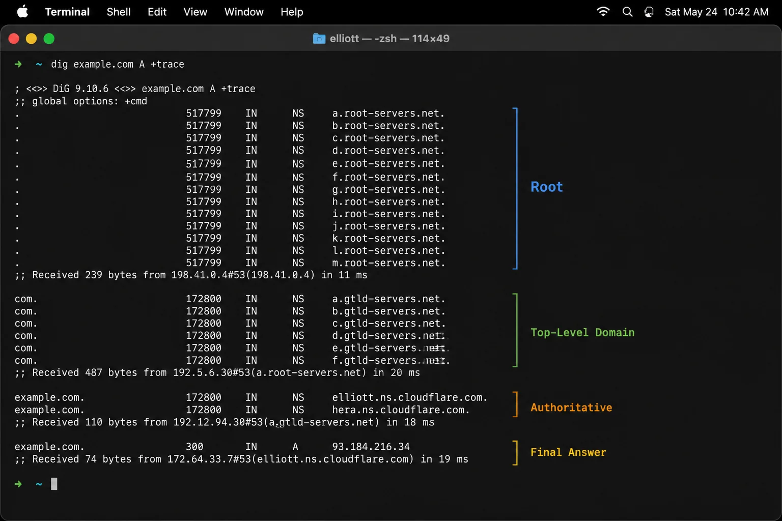
Task: Click 'i.root-servers.net.' entry
Action: [388, 214]
